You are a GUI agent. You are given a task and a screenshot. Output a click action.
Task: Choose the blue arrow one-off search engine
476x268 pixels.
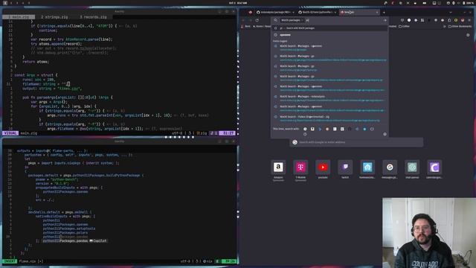pyautogui.click(x=320, y=129)
